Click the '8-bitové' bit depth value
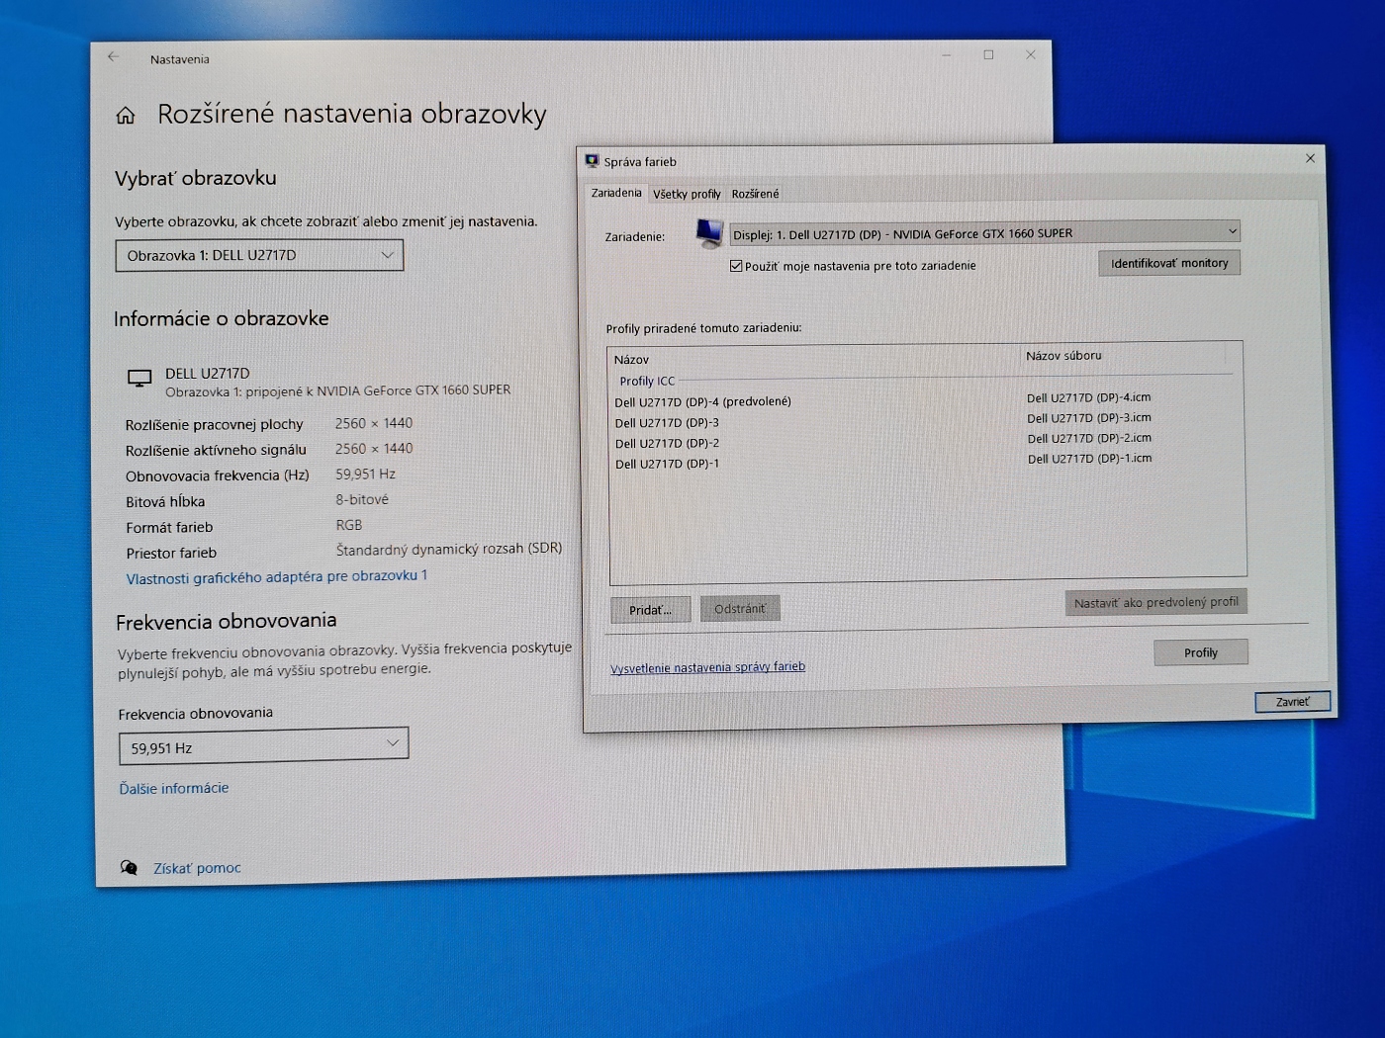This screenshot has height=1038, width=1385. click(362, 500)
